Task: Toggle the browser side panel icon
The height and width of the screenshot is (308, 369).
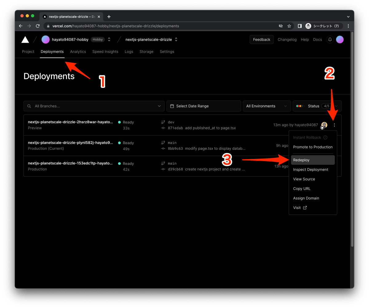Action: coord(300,26)
